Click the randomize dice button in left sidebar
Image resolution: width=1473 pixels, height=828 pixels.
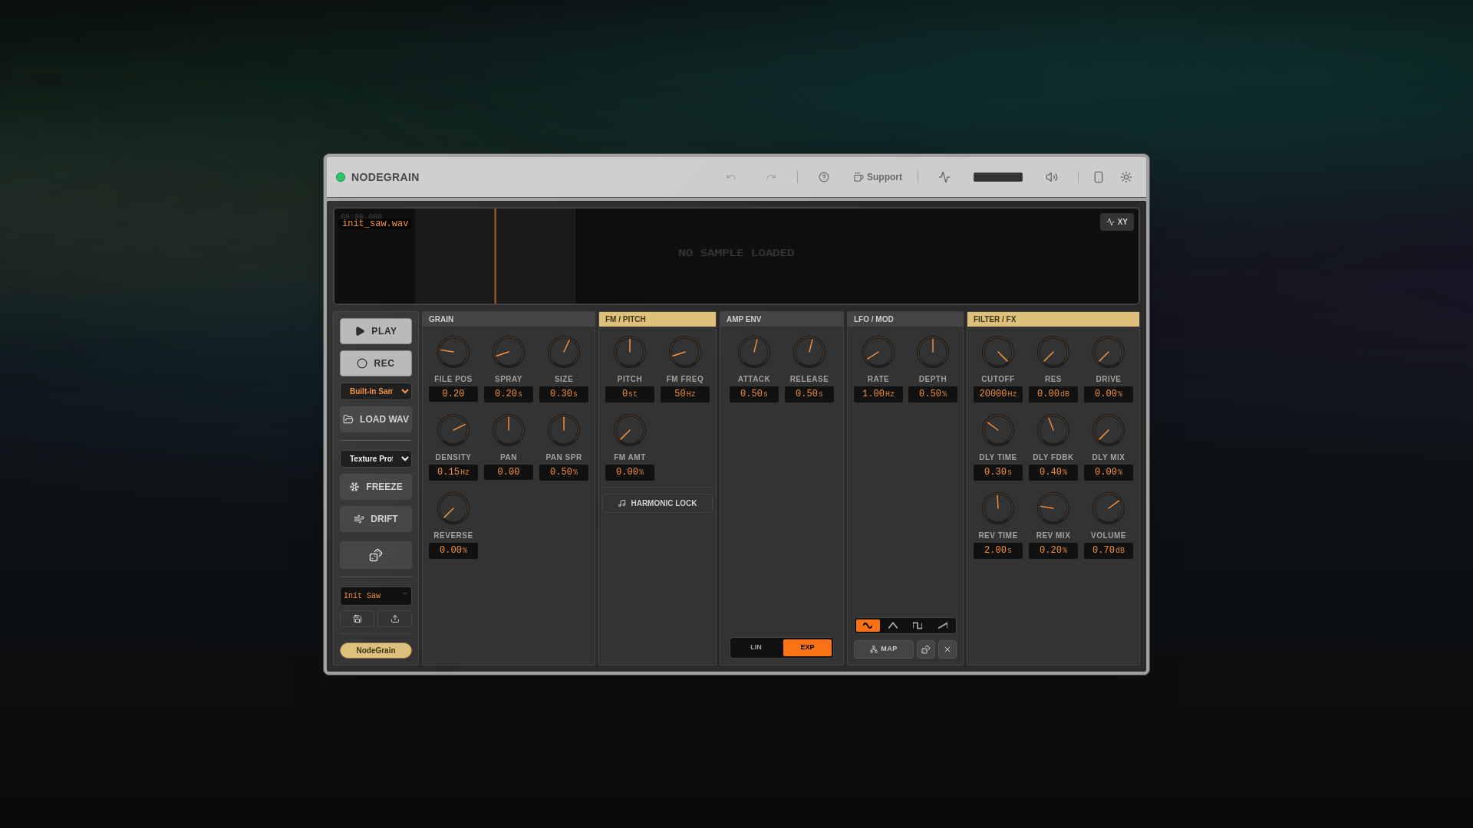(375, 555)
